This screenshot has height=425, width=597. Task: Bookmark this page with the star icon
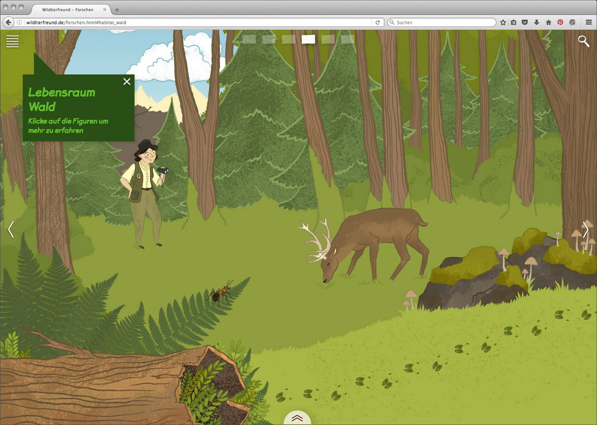(503, 22)
